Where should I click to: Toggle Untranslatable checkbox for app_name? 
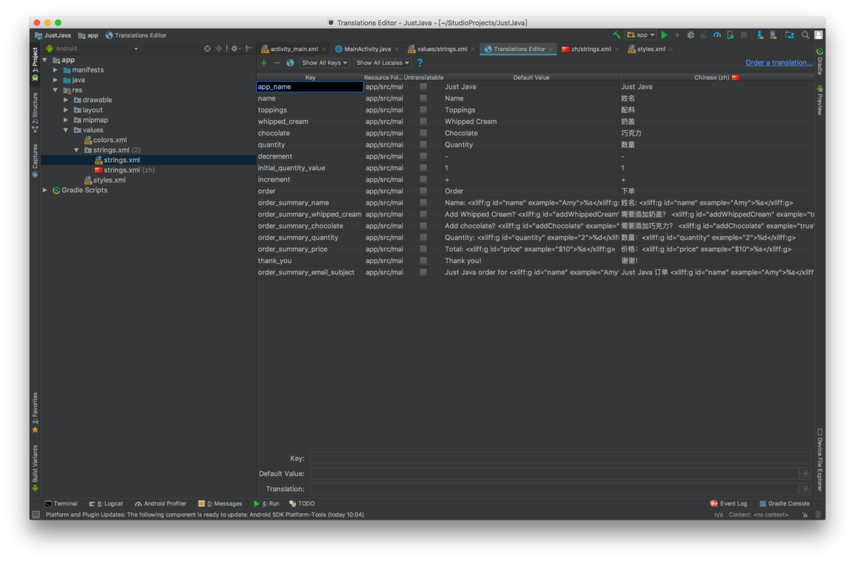(x=423, y=87)
